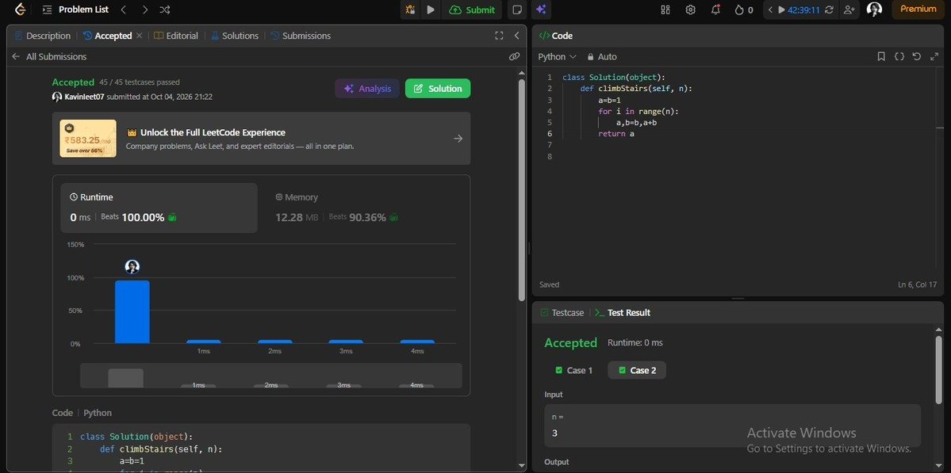Open the user profile avatar
This screenshot has height=473, width=951.
click(x=874, y=9)
